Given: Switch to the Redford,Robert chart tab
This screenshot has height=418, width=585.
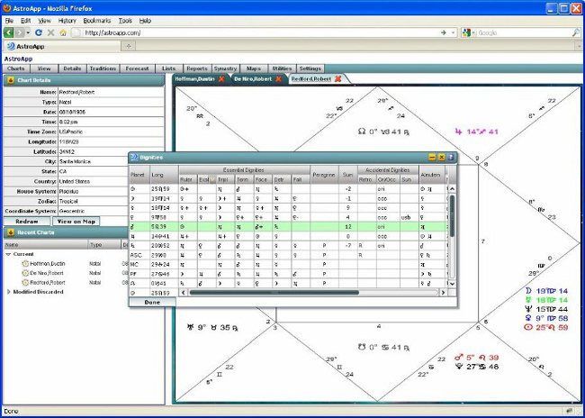Looking at the screenshot, I should coord(310,78).
